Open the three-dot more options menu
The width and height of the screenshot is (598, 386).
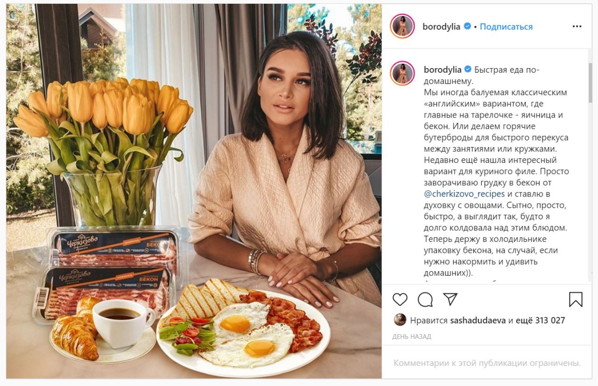point(577,27)
